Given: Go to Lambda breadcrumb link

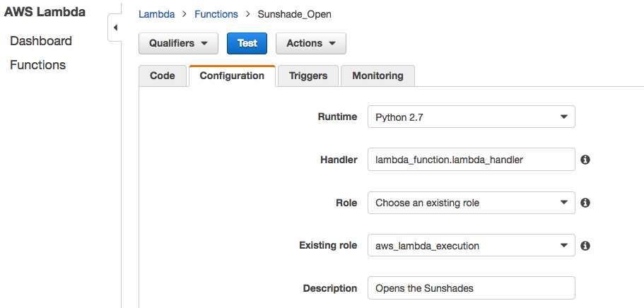Looking at the screenshot, I should (x=156, y=14).
